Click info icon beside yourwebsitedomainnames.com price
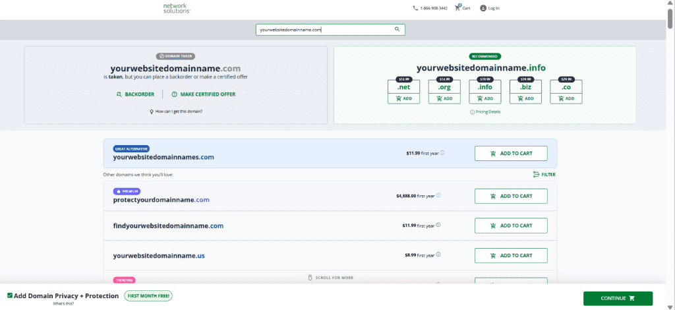The width and height of the screenshot is (675, 310). click(442, 152)
